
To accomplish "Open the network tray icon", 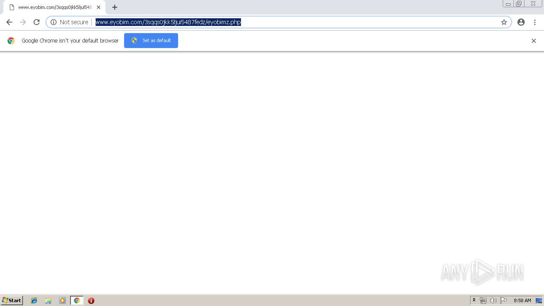I will click(483, 300).
